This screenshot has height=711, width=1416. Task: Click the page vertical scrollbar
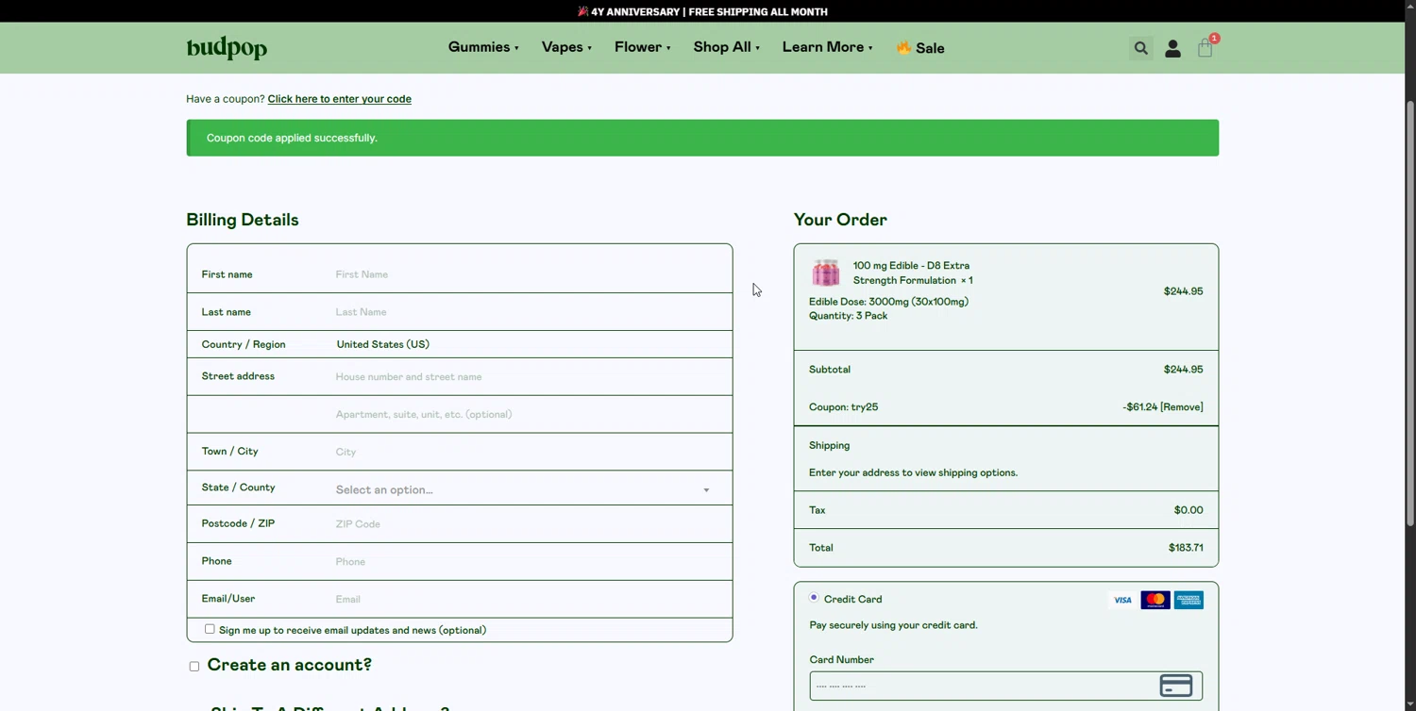[1410, 311]
